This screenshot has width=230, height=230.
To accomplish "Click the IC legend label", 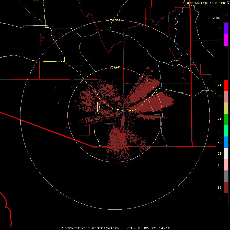I will (220, 165).
